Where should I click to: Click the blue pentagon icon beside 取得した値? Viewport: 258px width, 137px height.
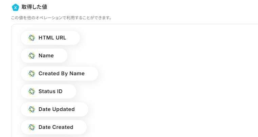click(15, 7)
